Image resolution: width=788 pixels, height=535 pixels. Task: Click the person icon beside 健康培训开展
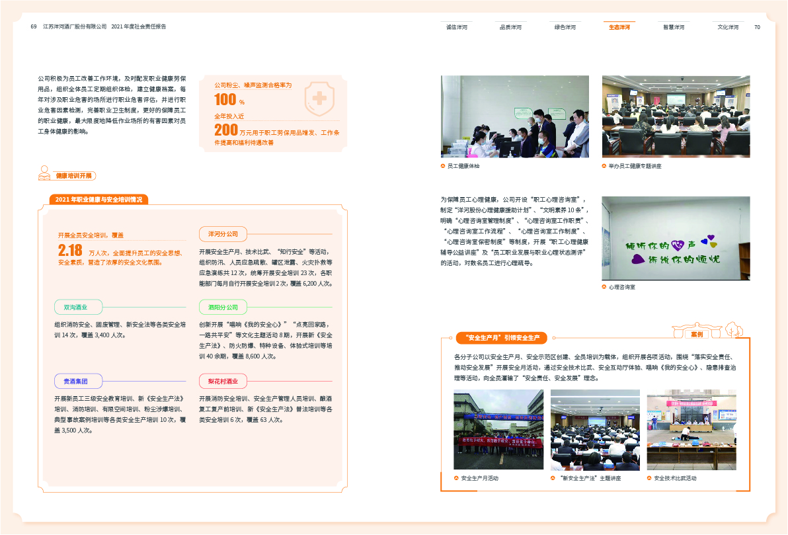[x=44, y=173]
